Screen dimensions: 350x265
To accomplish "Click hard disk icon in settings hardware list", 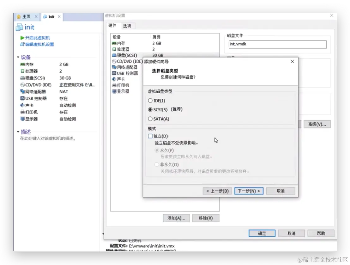I will point(114,55).
